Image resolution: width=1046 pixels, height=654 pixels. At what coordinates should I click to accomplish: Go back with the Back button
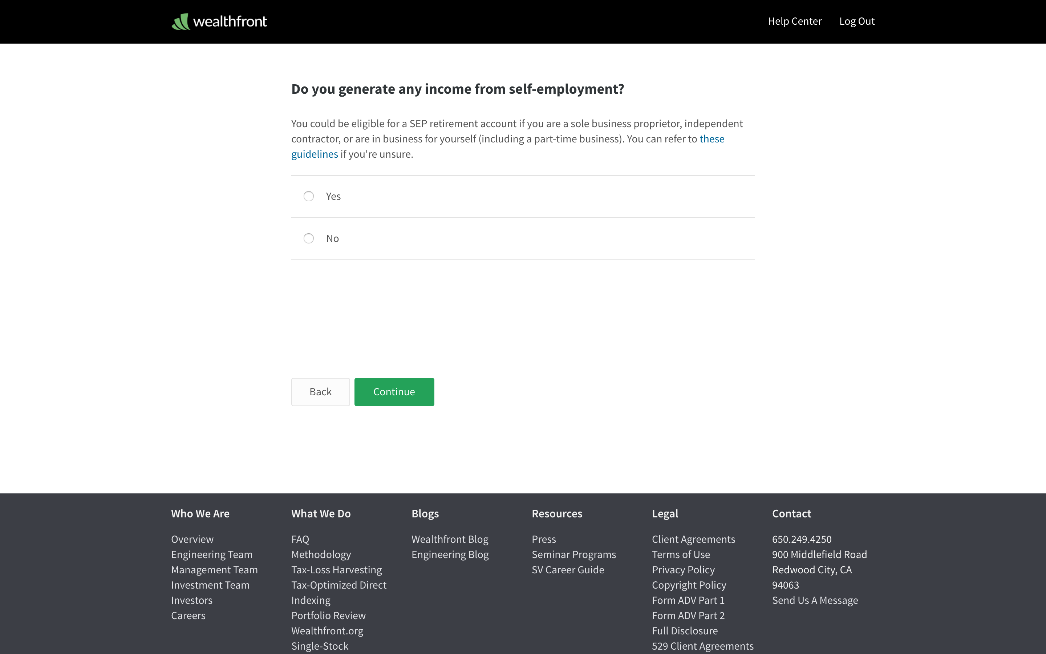[x=320, y=392]
